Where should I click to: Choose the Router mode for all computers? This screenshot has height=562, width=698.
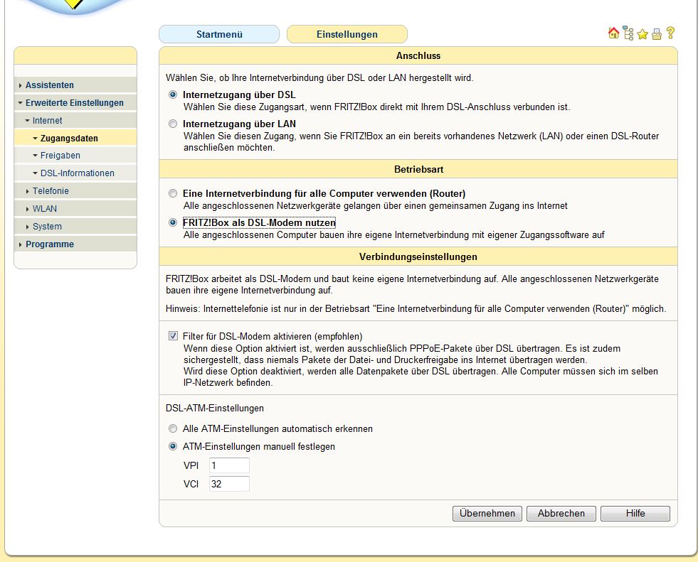(x=173, y=193)
